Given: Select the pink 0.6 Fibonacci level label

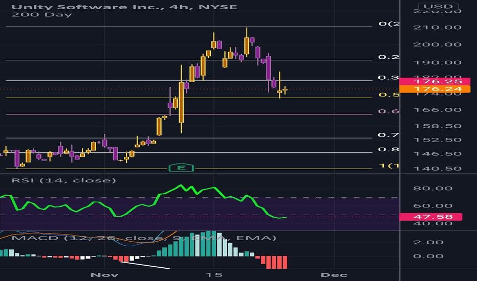Looking at the screenshot, I should pyautogui.click(x=388, y=111).
